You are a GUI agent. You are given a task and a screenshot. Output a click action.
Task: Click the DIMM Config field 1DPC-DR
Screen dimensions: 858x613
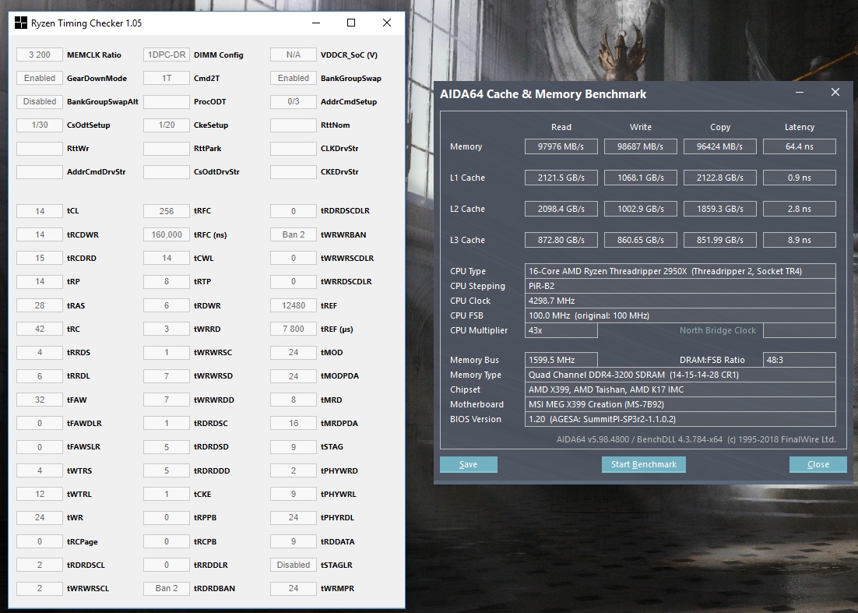coord(167,55)
